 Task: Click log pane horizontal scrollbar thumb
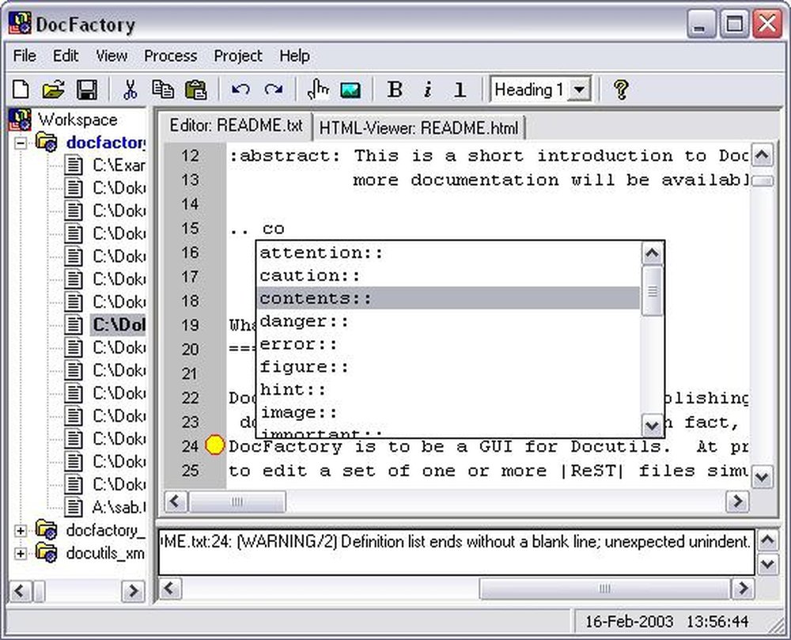coord(604,588)
